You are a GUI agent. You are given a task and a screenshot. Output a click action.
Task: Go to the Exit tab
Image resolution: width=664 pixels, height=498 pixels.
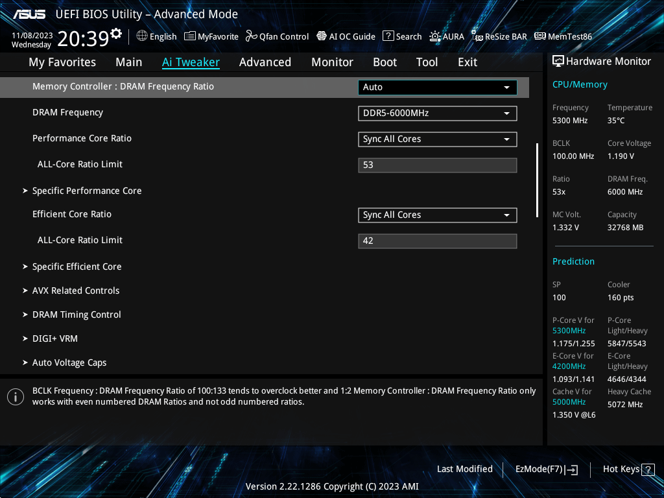[x=468, y=62]
